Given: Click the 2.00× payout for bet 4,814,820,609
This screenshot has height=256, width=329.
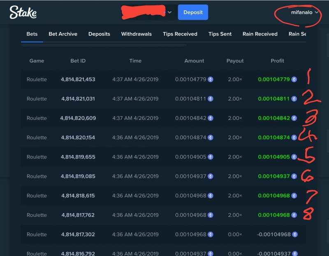Looking at the screenshot, I should [235, 118].
